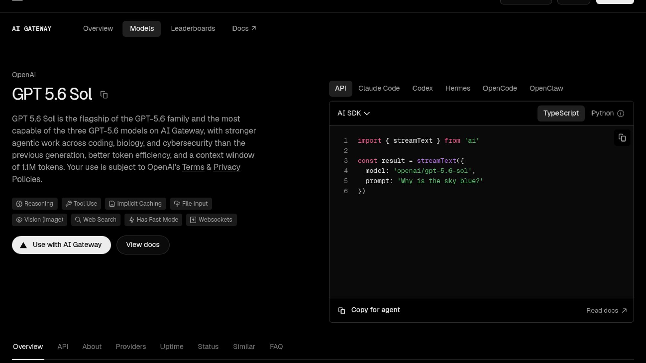Screen dimensions: 646x363
Task: Open OpenAI's Terms link
Action: click(193, 167)
